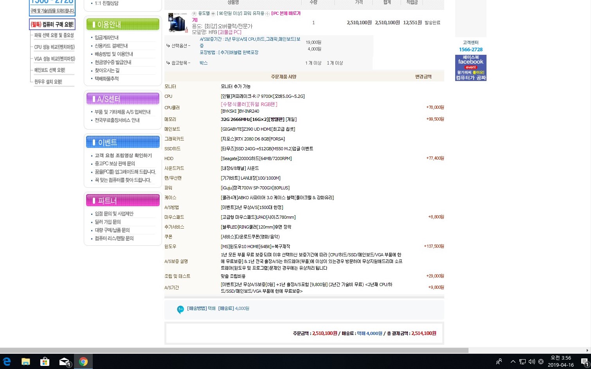Click the 커피레이크-R i7 9700K CPU spec
Viewport: 591px width, 369px height.
pyautogui.click(x=263, y=96)
